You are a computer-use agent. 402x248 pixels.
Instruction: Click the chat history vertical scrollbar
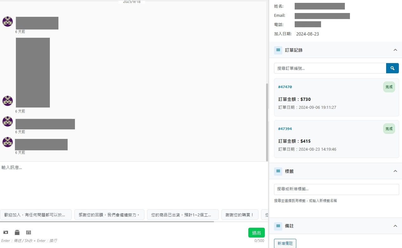click(x=267, y=122)
